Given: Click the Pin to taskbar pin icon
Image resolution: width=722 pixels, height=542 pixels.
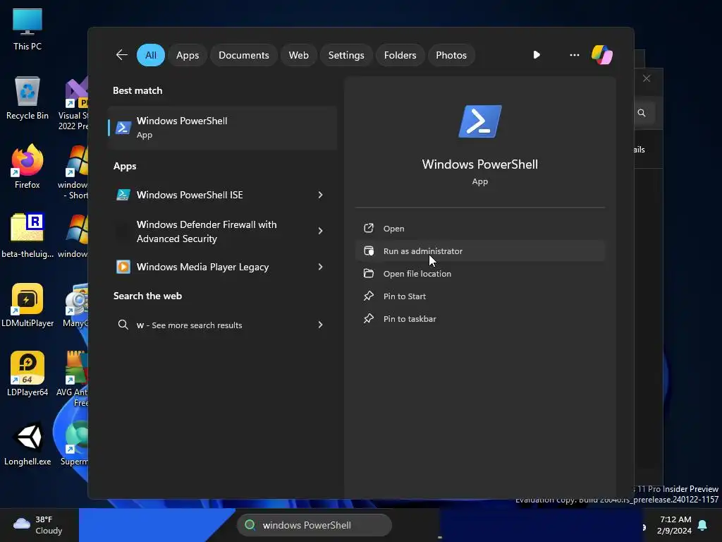Looking at the screenshot, I should coord(369,318).
